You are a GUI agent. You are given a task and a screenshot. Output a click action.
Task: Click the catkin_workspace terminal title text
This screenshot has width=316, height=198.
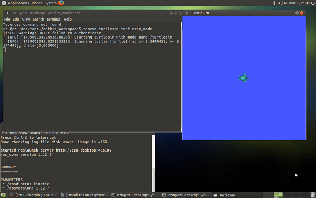[x=46, y=13]
